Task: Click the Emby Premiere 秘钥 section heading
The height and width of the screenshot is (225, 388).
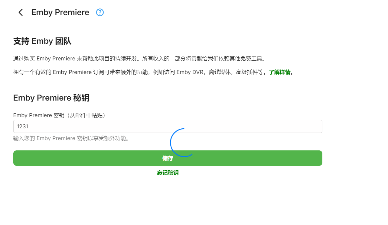Action: click(x=51, y=98)
